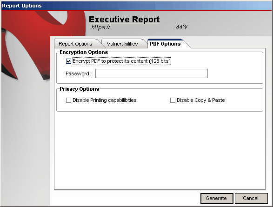Click the 'Disable Copy & Paste' label text

point(201,100)
